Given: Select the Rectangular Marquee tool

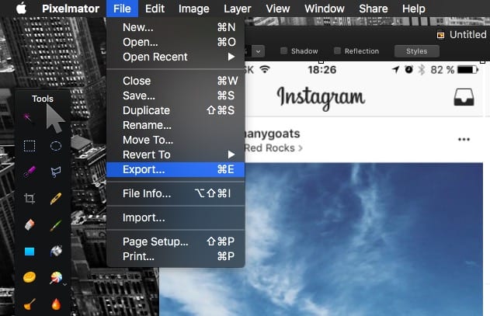Looking at the screenshot, I should coord(30,145).
